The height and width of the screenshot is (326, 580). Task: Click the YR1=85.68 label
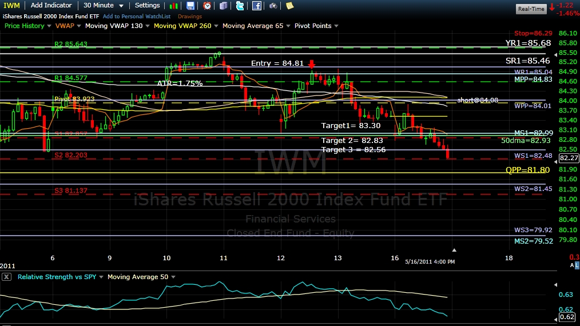click(528, 43)
